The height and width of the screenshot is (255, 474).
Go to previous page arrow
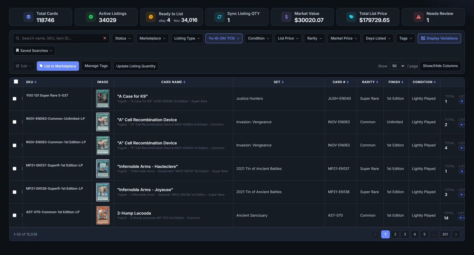376,234
